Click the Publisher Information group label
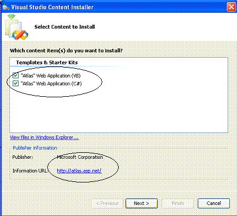237x216 pixels. pyautogui.click(x=35, y=148)
